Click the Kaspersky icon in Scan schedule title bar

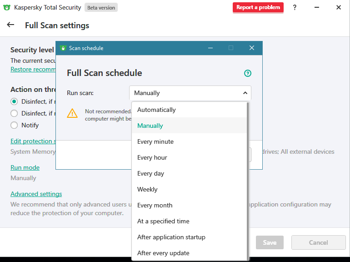tap(63, 48)
